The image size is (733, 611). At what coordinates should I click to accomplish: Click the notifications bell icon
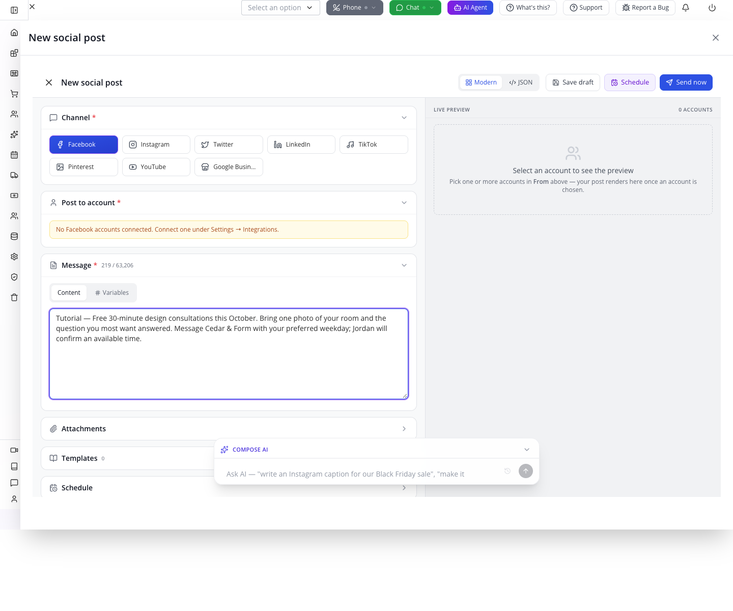pos(686,8)
